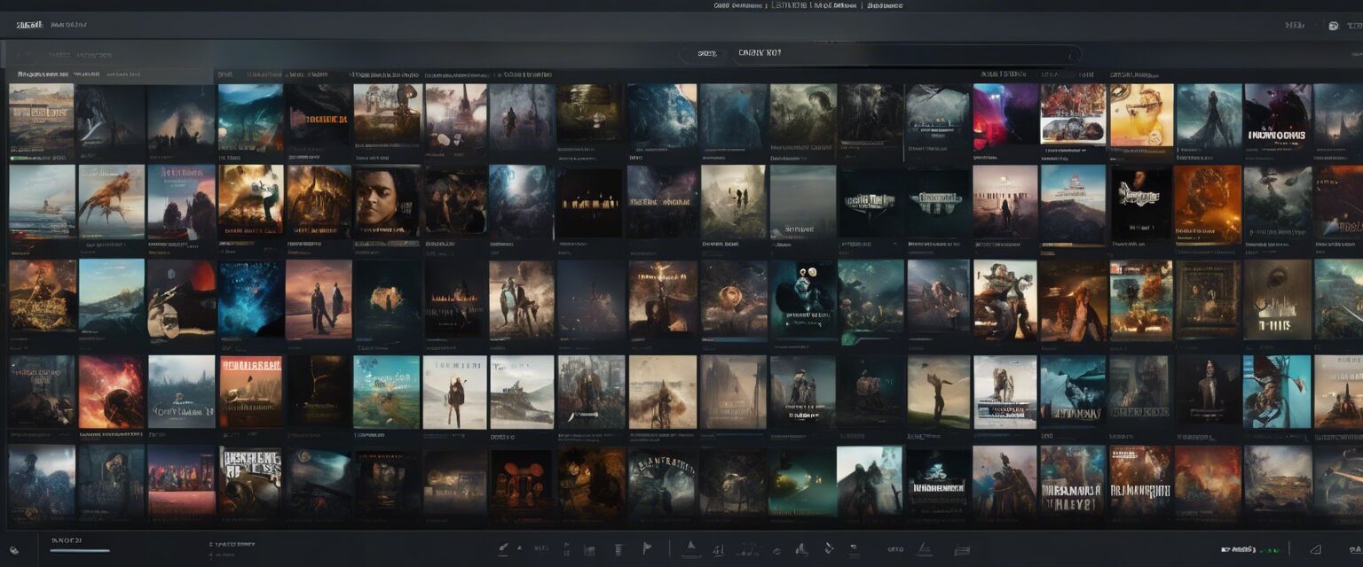
Task: Click the round icon in top-right header
Action: [1333, 26]
